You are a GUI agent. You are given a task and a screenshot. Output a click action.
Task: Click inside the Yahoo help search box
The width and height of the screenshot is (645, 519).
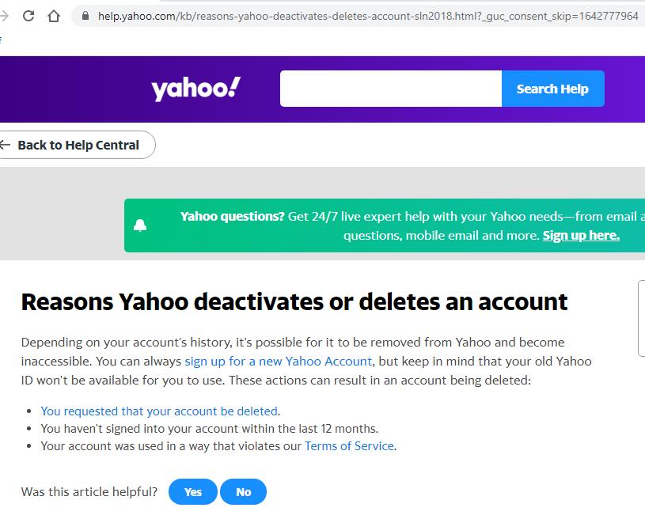(391, 89)
